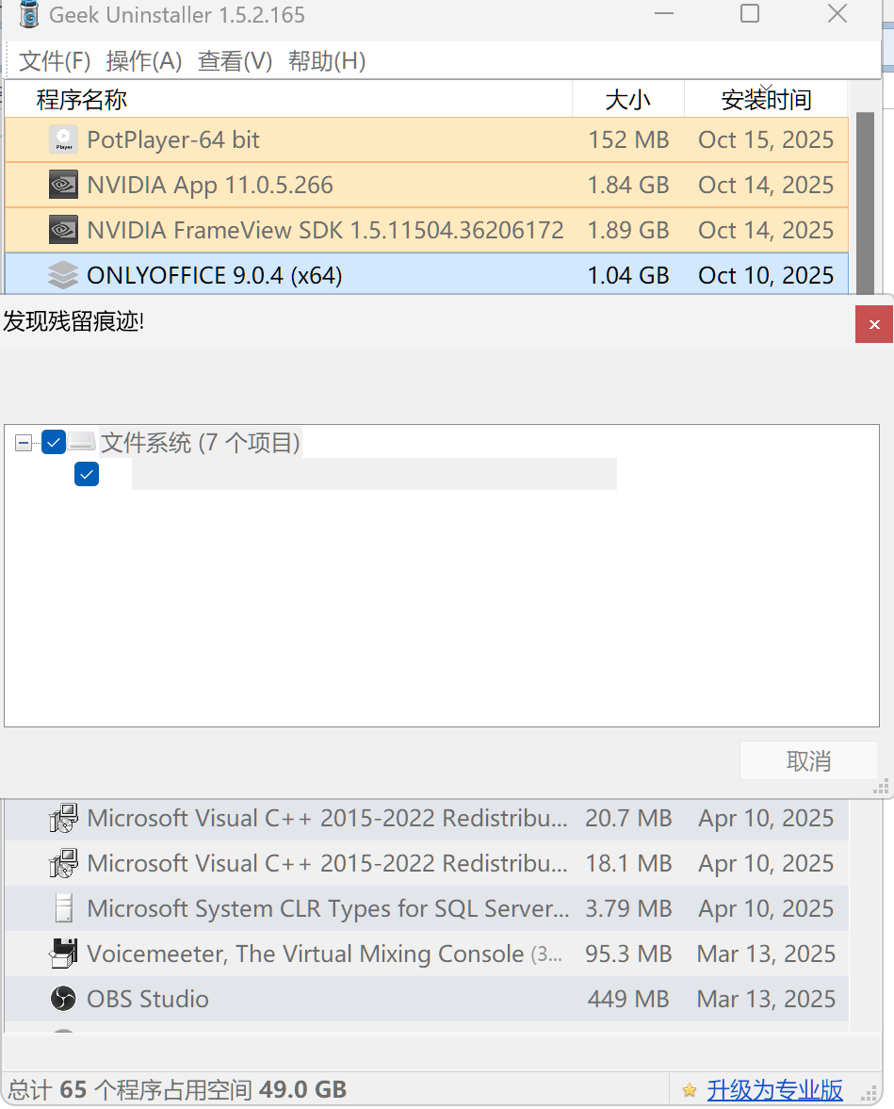This screenshot has width=894, height=1109.
Task: Click the NVIDIA App 11.0.5.266 icon
Action: (x=63, y=186)
